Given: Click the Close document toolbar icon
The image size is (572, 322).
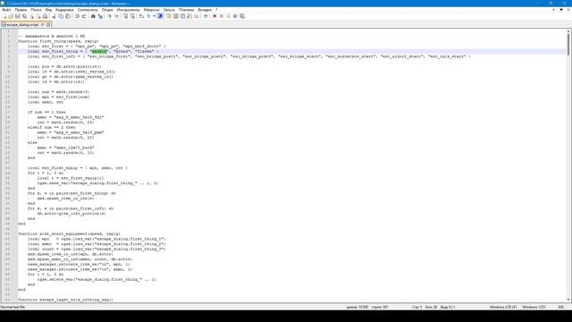Looking at the screenshot, I should tap(32, 16).
